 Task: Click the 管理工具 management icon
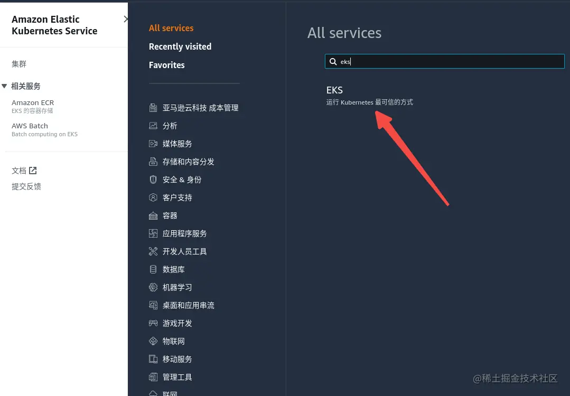pyautogui.click(x=153, y=377)
